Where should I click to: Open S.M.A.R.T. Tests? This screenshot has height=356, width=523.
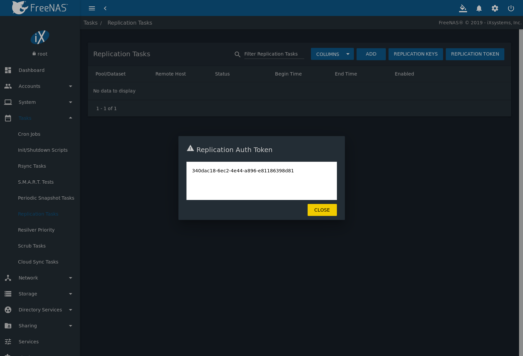36,182
